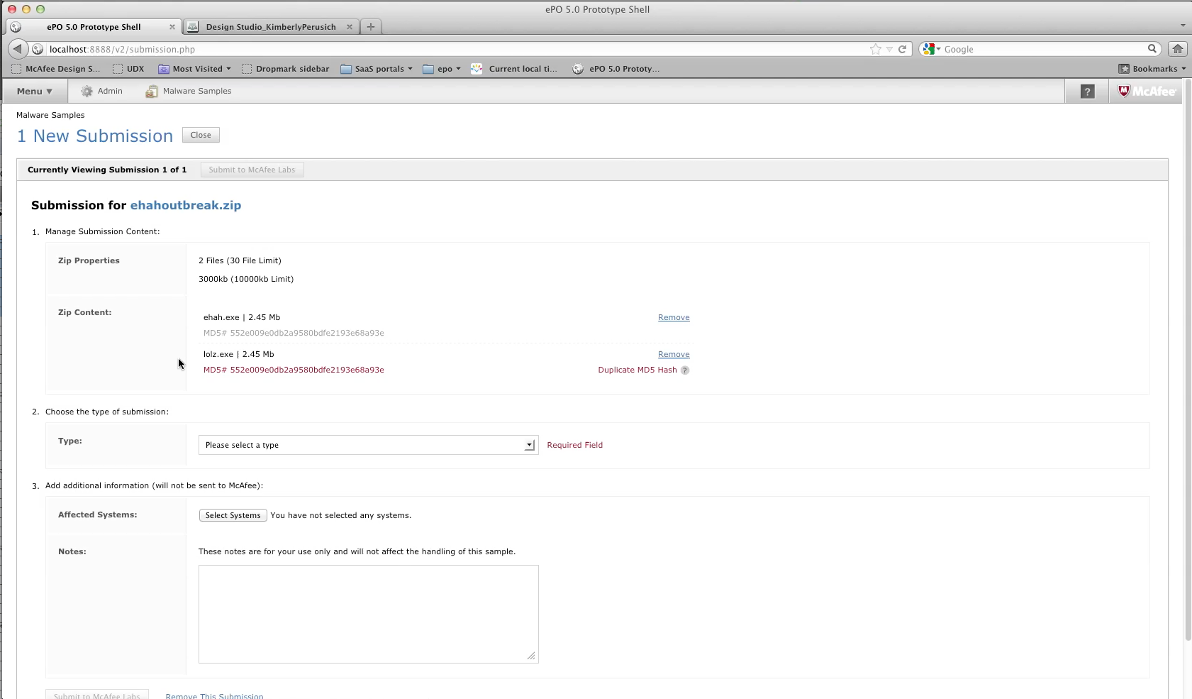Open Dropmark sidebar bookmark
1192x699 pixels.
pos(286,69)
